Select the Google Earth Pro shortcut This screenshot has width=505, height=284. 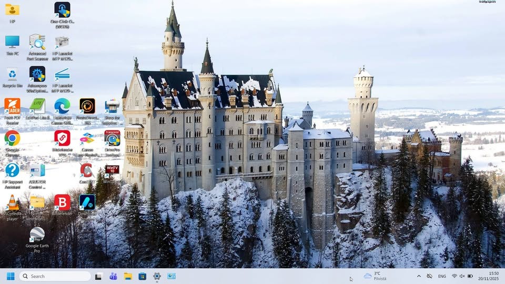tap(37, 240)
